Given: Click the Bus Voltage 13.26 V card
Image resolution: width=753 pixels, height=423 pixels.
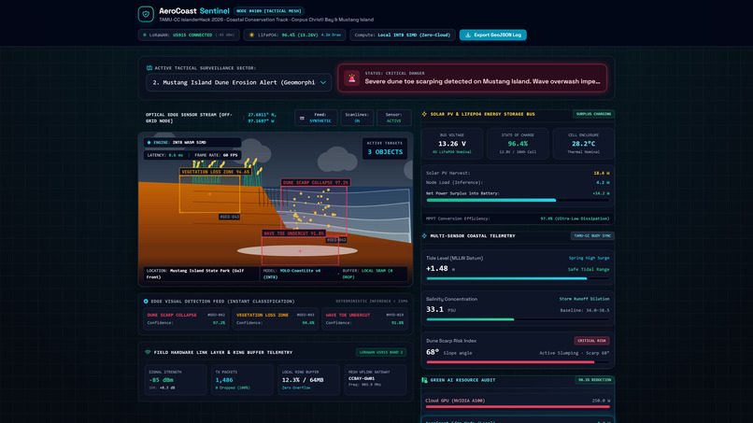Looking at the screenshot, I should pyautogui.click(x=452, y=144).
